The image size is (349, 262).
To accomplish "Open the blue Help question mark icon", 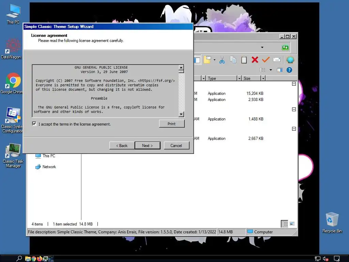I will click(x=289, y=70).
